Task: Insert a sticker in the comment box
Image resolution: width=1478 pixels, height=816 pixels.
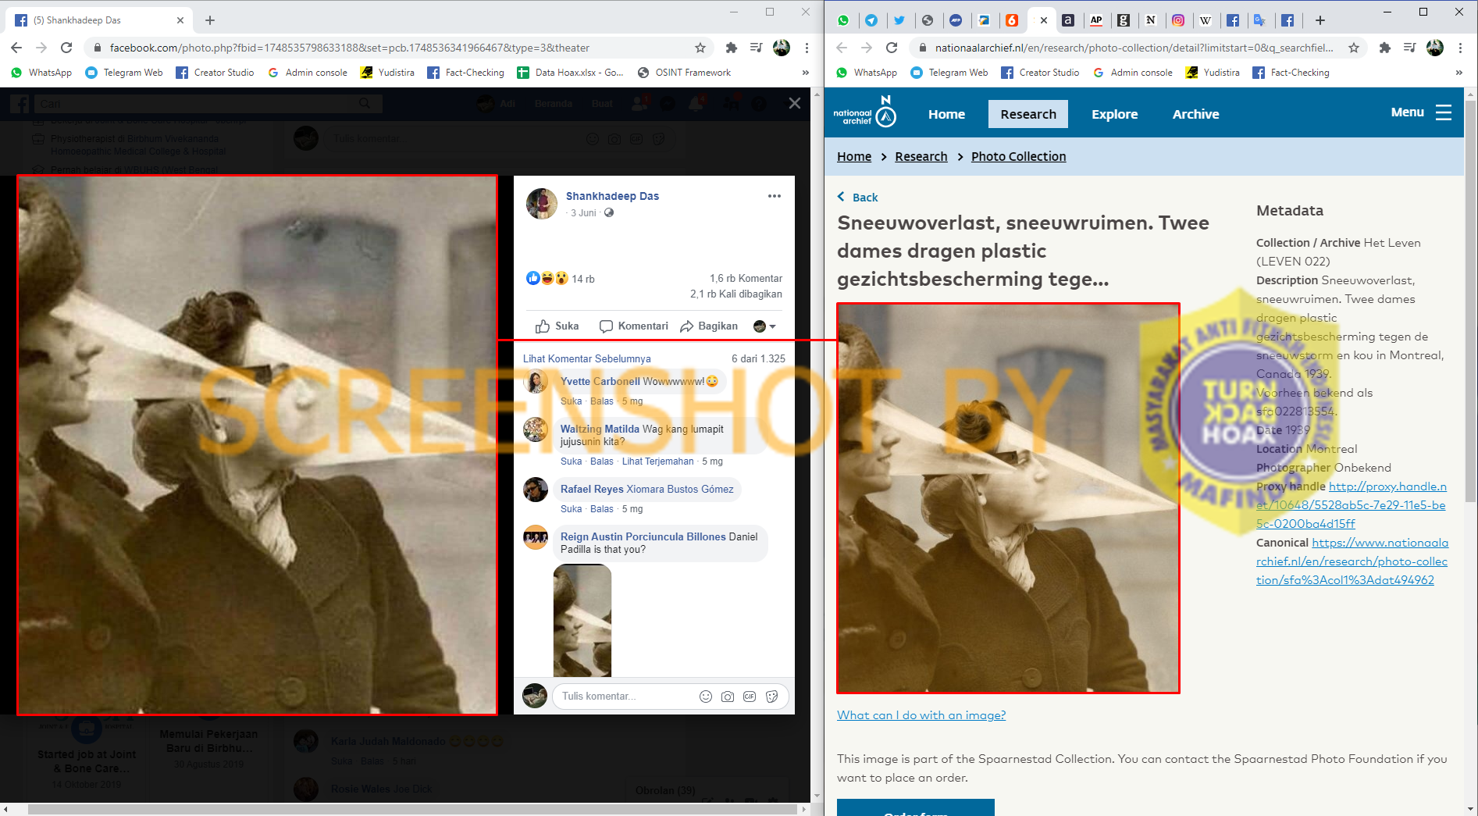Action: pyautogui.click(x=772, y=697)
